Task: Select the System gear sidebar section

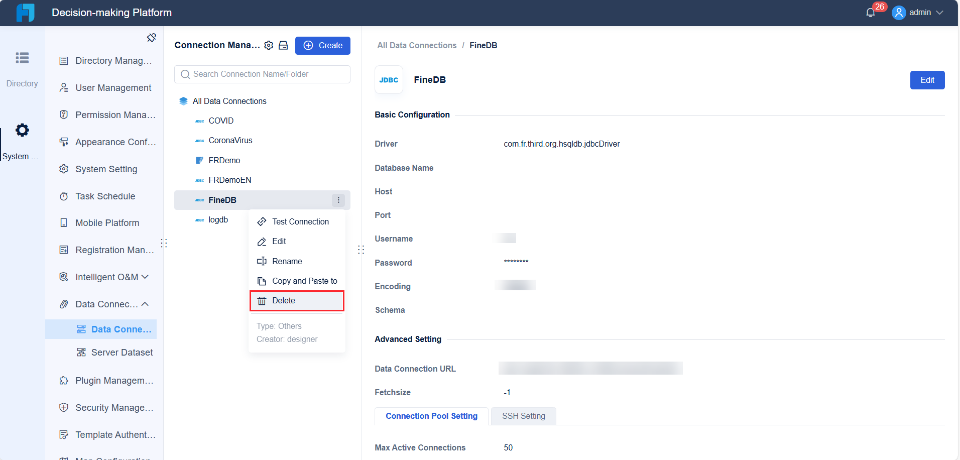Action: pos(22,142)
